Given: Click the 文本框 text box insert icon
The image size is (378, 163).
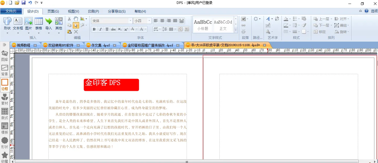Looking at the screenshot, I should point(18,23).
